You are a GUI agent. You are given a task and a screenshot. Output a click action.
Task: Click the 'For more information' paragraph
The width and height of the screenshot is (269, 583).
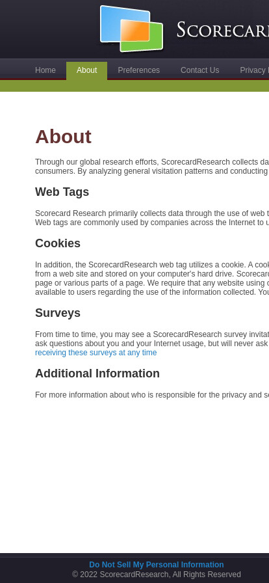[152, 395]
